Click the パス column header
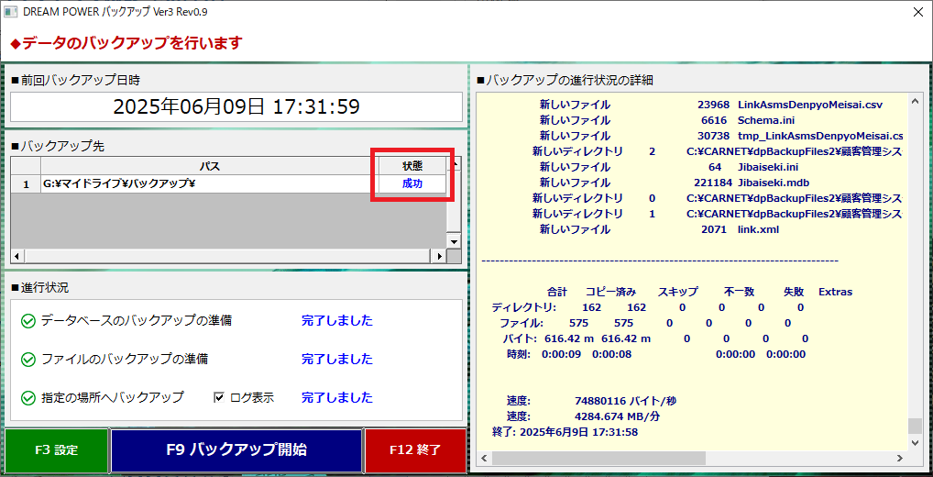 pyautogui.click(x=210, y=165)
